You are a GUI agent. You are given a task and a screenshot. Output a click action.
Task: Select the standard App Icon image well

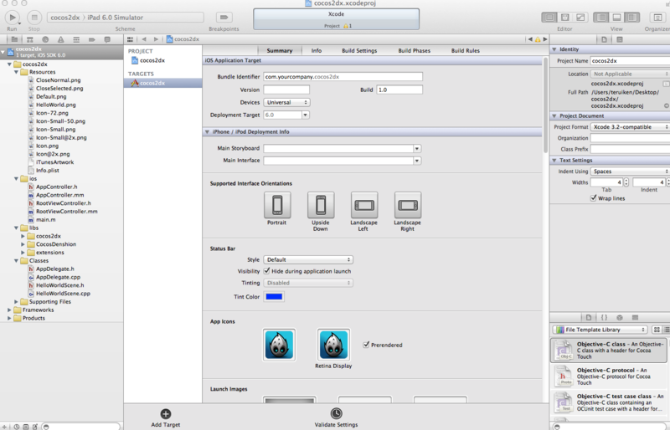279,345
